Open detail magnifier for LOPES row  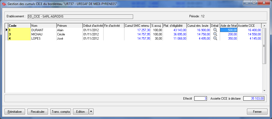(215, 38)
